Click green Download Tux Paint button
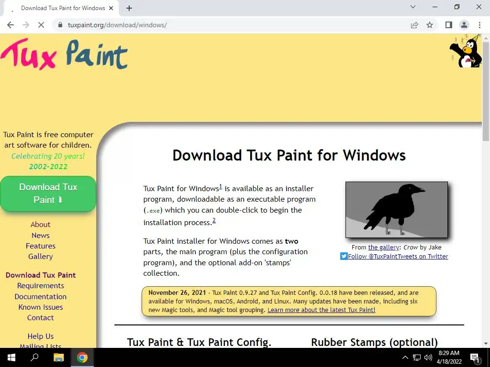 [48, 194]
